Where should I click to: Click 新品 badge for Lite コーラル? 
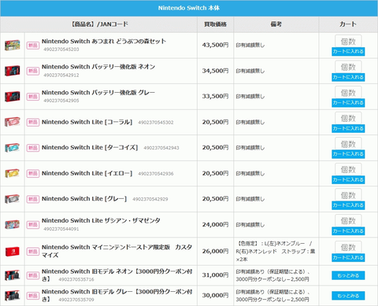pyautogui.click(x=33, y=122)
